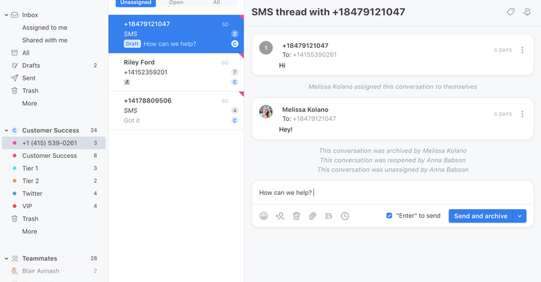The width and height of the screenshot is (541, 282).
Task: Switch to the Open tab
Action: pos(176,3)
